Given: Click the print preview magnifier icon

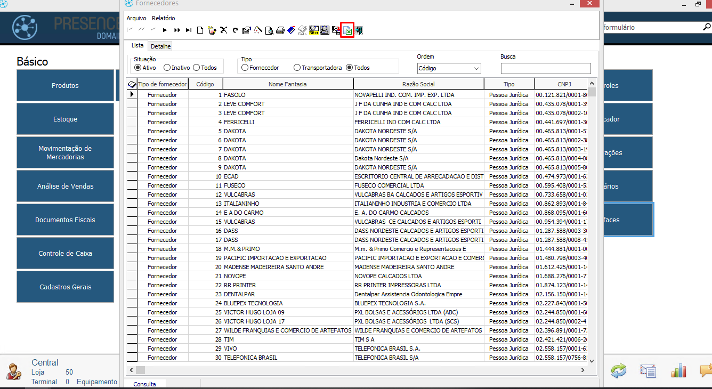Looking at the screenshot, I should (x=269, y=30).
